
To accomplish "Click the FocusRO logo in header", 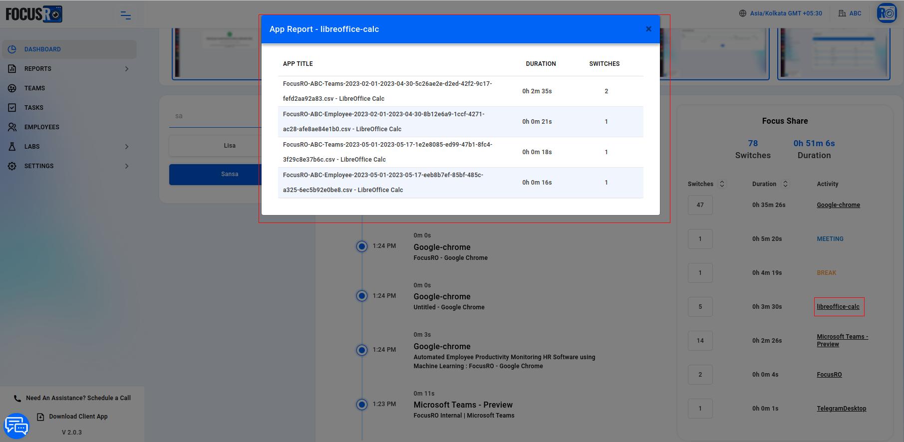I will click(x=34, y=14).
